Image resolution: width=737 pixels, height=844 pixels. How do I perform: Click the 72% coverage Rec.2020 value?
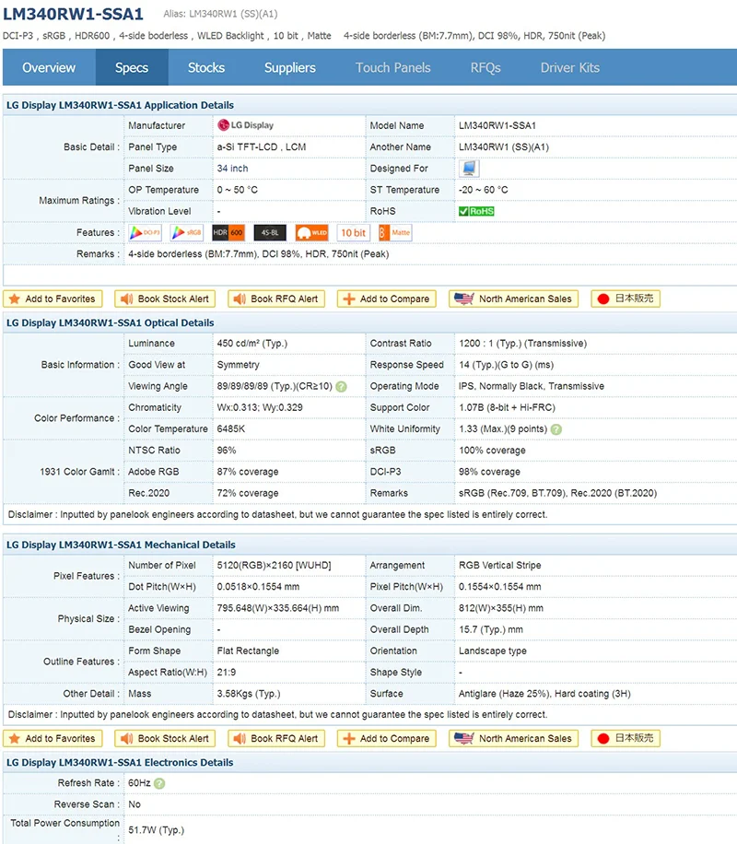tap(248, 494)
